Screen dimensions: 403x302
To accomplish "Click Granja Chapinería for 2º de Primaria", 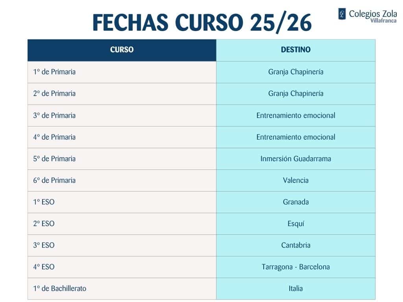I will pyautogui.click(x=296, y=94).
